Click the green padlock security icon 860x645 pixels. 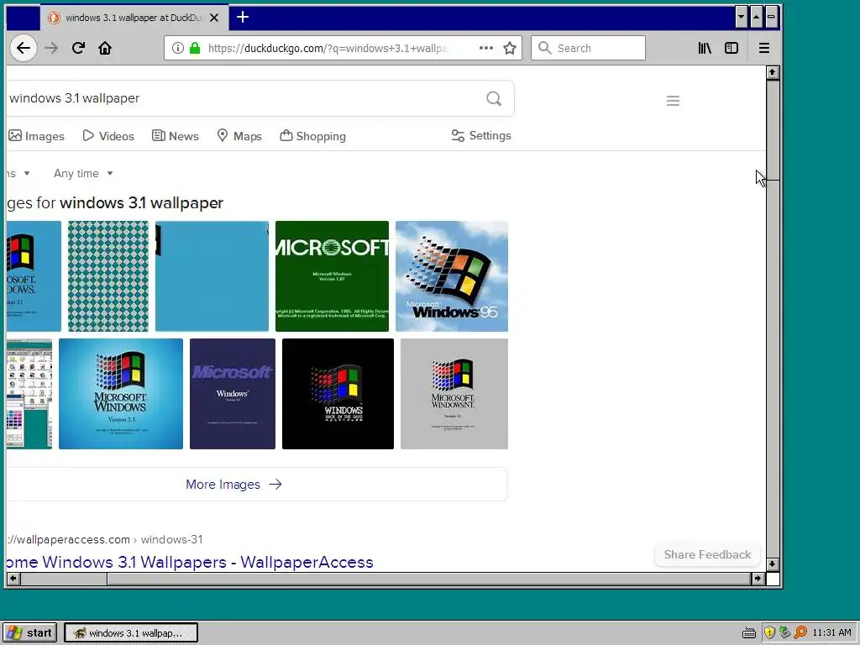[195, 48]
